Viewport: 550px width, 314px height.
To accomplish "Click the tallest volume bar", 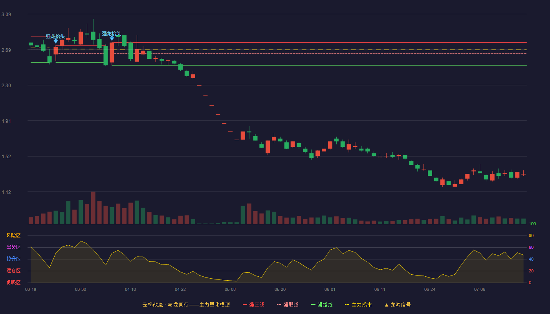I will 93,208.
